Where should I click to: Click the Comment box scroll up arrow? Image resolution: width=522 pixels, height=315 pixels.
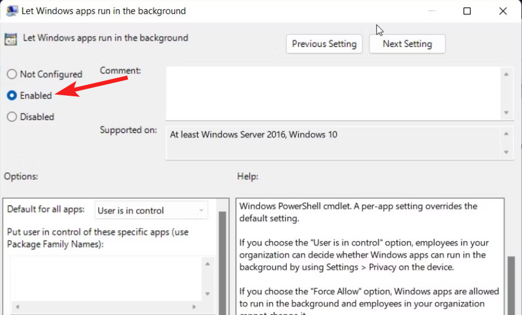click(x=506, y=74)
